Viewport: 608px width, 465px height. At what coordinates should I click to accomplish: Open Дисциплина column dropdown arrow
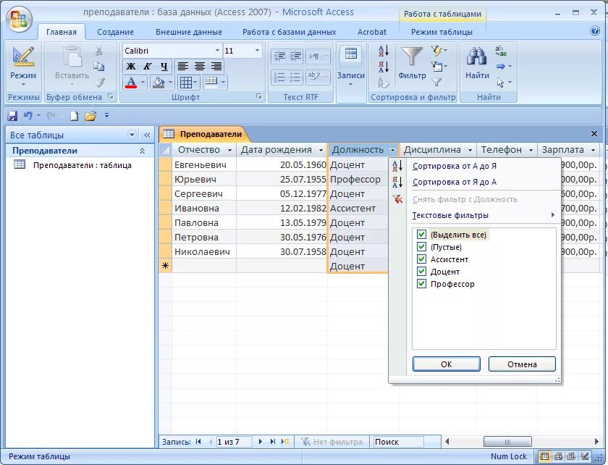click(x=470, y=150)
